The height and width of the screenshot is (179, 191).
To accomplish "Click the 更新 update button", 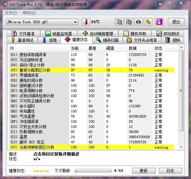I will pos(144,171).
